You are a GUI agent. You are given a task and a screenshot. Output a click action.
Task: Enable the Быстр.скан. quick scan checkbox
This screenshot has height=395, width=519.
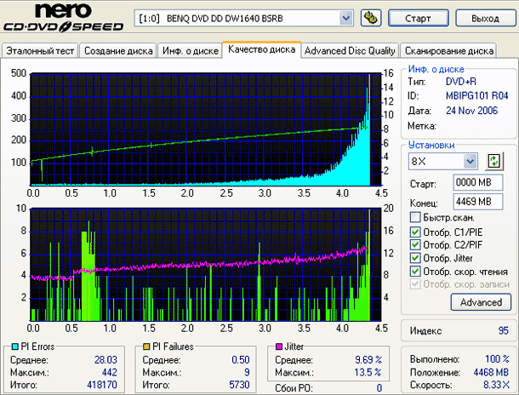pyautogui.click(x=414, y=217)
